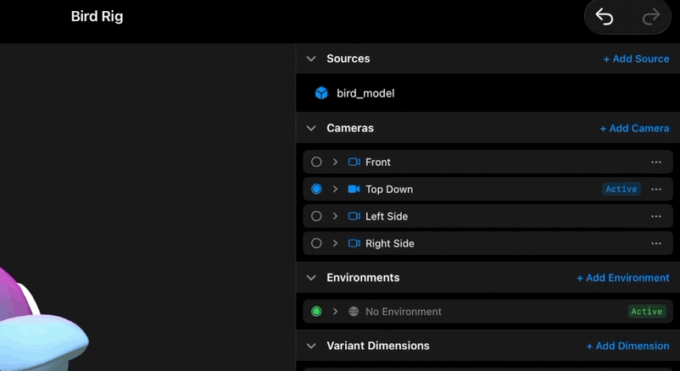The image size is (680, 371).
Task: Click the Left Side camera name
Action: coord(387,216)
